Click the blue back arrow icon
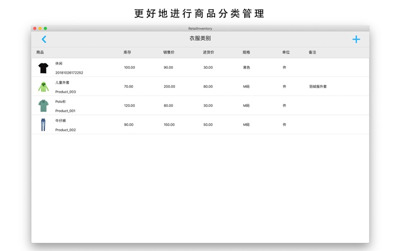The height and width of the screenshot is (251, 401). pyautogui.click(x=44, y=39)
